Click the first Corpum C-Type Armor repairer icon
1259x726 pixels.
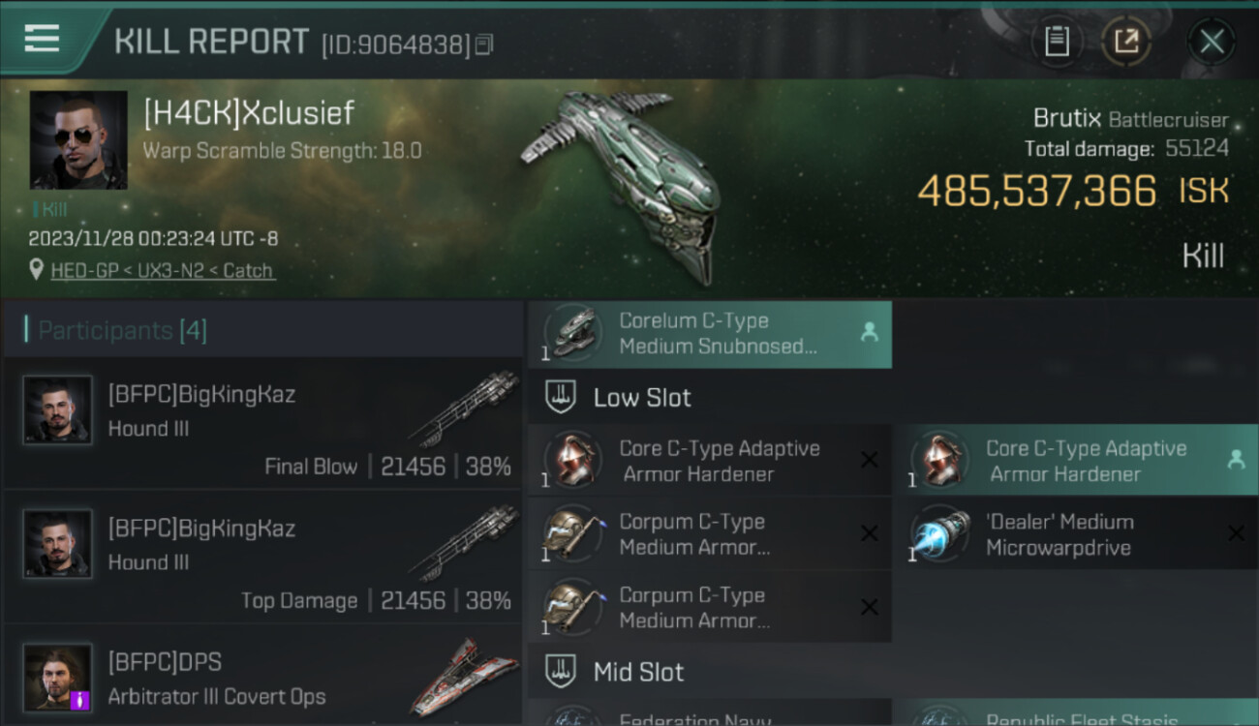tap(573, 534)
